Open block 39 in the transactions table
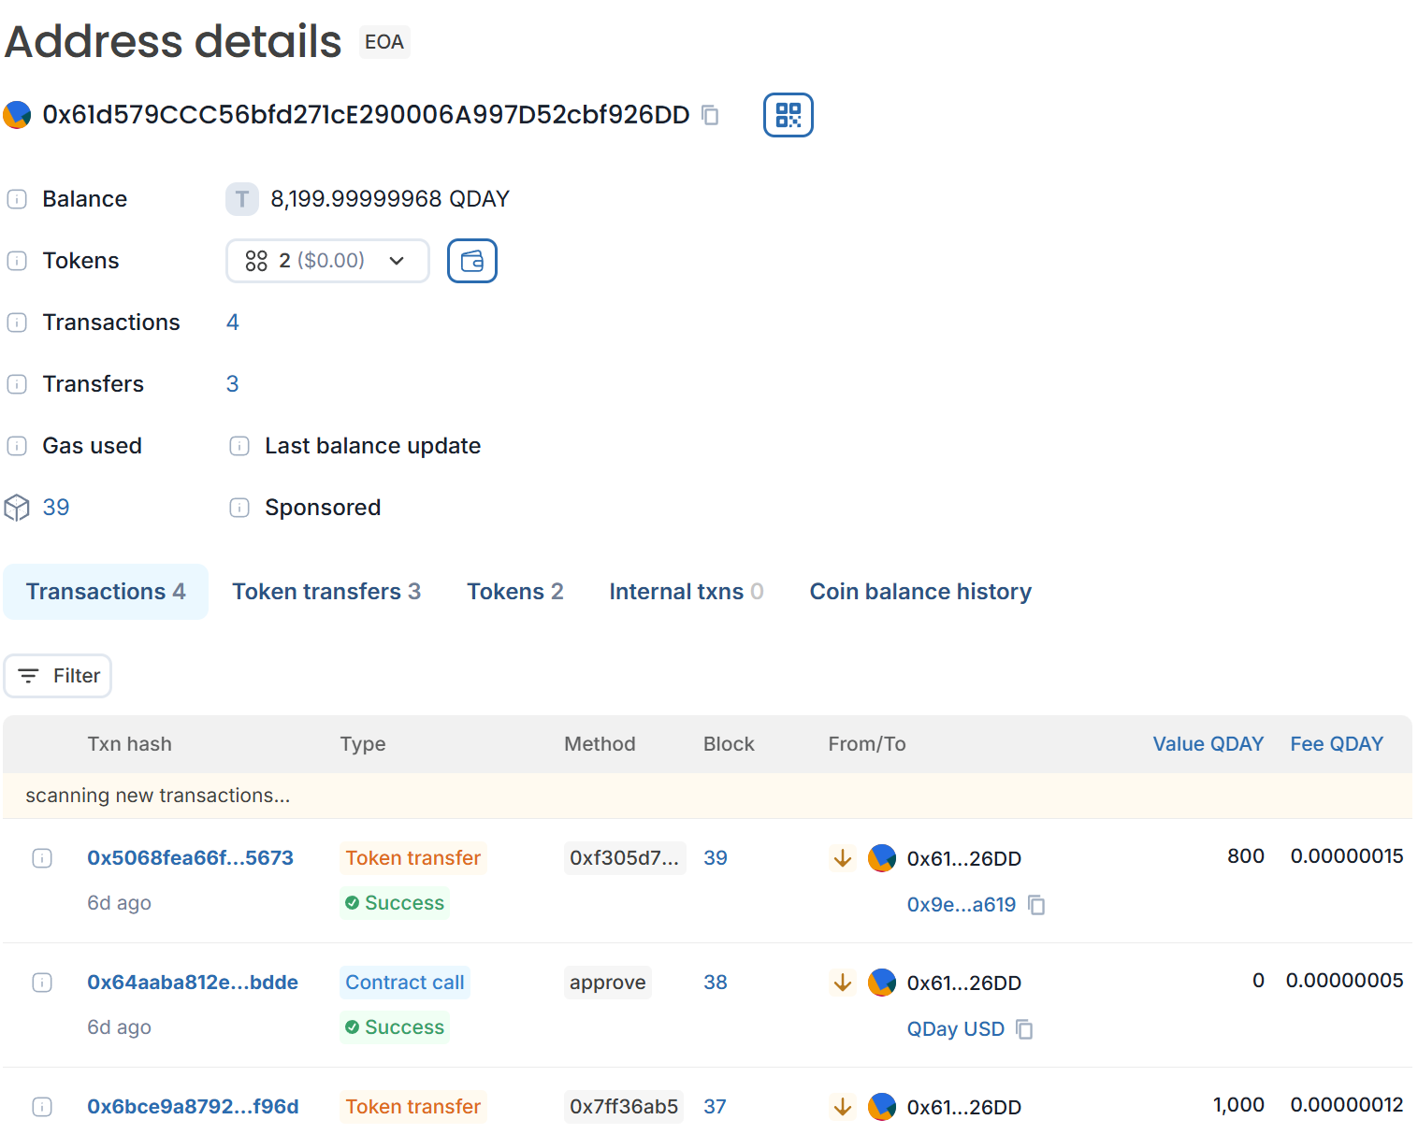The height and width of the screenshot is (1134, 1418). (x=716, y=858)
